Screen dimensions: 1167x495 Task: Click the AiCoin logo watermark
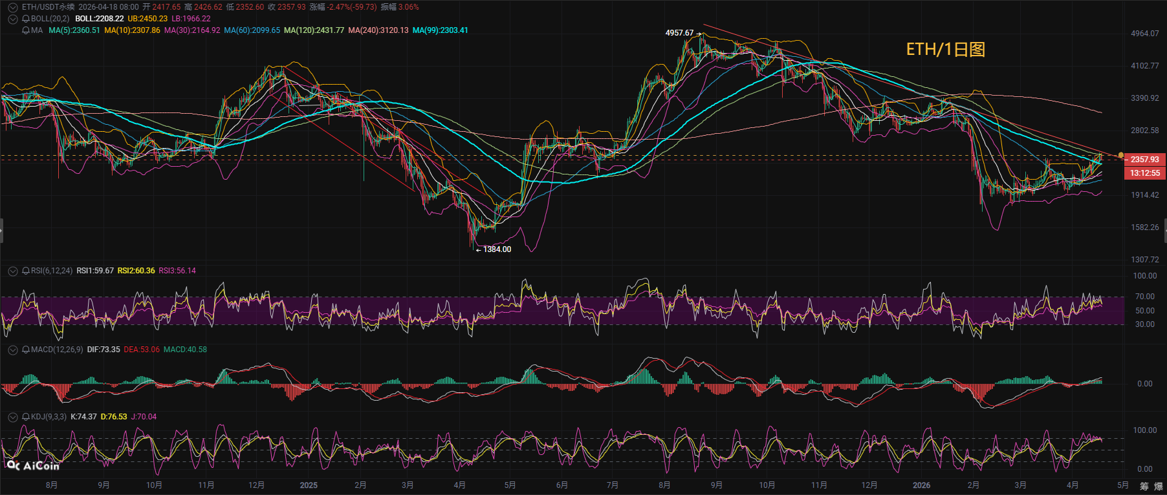34,465
